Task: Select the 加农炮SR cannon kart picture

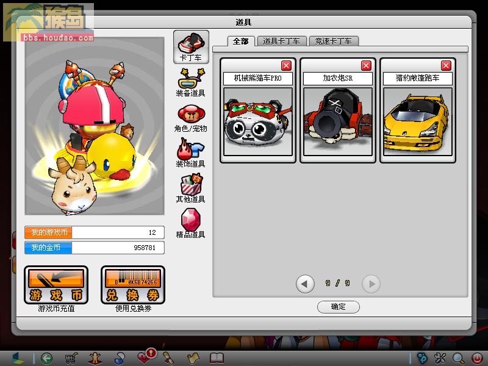Action: [338, 121]
